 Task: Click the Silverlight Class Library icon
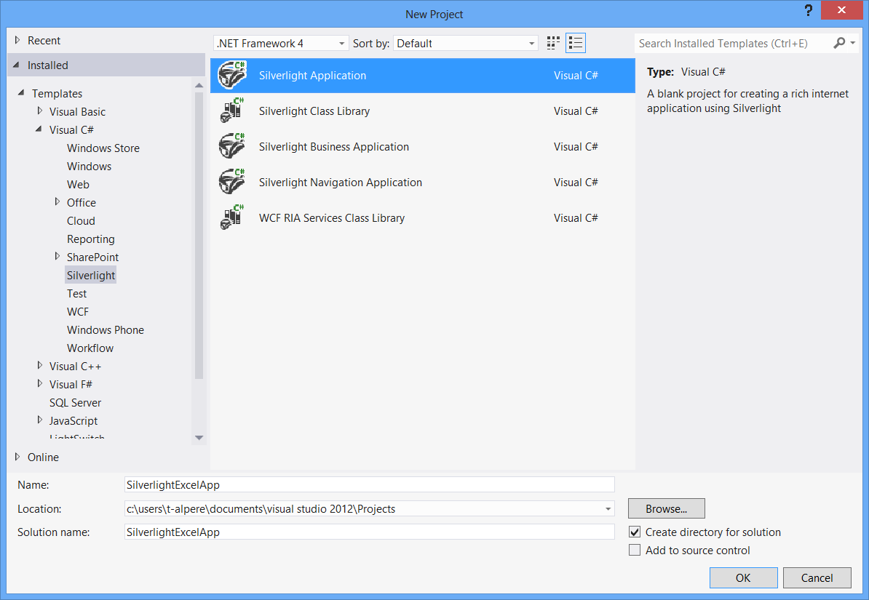232,111
